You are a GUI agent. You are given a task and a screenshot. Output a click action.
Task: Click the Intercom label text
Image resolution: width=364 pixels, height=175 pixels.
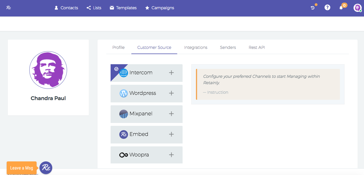[x=141, y=73]
